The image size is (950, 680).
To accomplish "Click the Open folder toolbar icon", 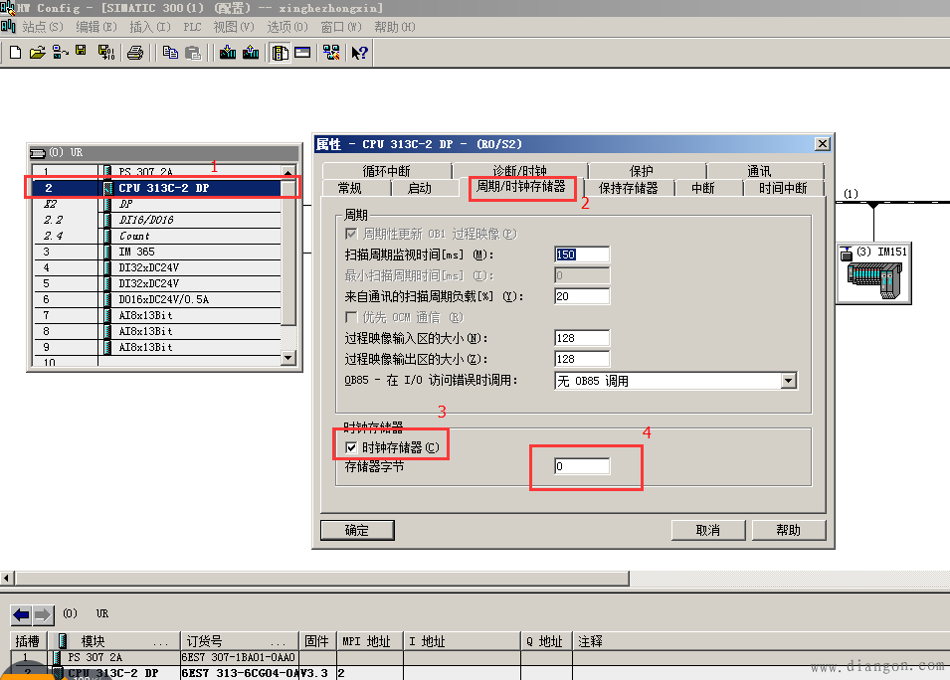I will 37,53.
